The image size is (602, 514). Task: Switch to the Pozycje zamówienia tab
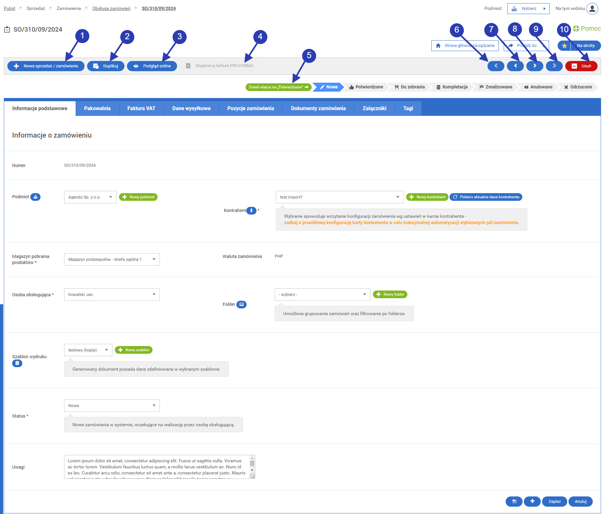(250, 109)
